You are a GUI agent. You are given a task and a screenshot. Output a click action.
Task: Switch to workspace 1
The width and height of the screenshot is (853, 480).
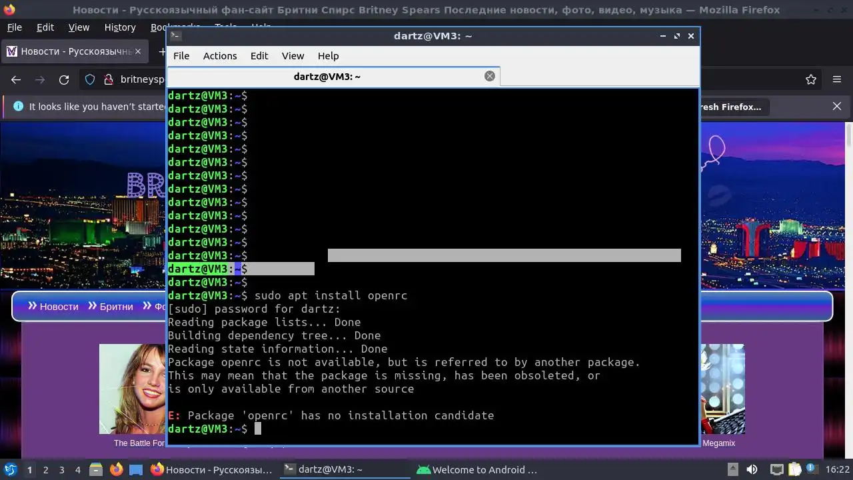click(29, 470)
